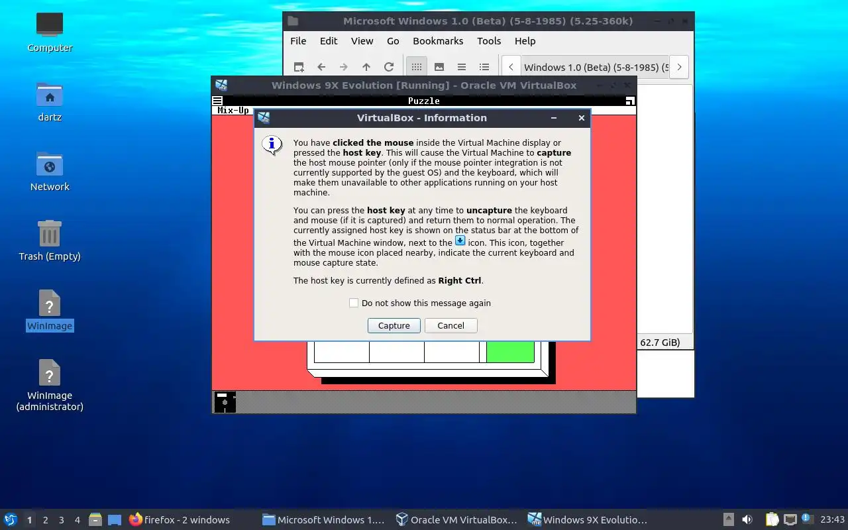Switch to workspace 3

(x=62, y=520)
